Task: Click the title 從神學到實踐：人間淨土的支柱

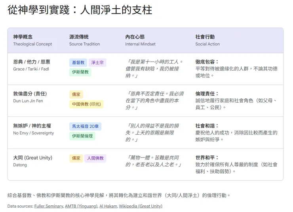Action: (80, 10)
